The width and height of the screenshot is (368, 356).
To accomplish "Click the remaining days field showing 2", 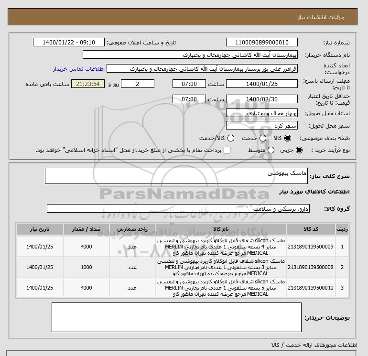I will 138,84.
